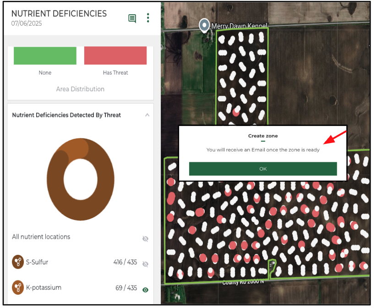Click the K-potassium nutrient icon
Screen dimensions: 376x308
[18, 287]
